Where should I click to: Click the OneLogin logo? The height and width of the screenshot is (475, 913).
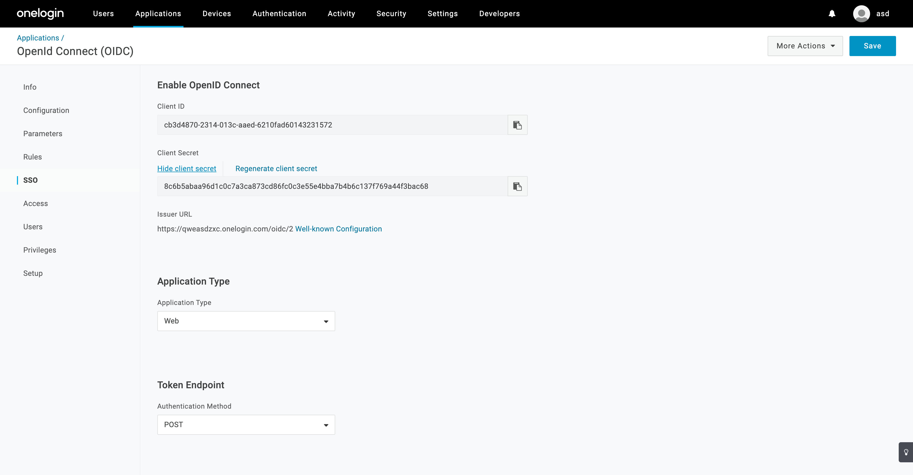[40, 13]
